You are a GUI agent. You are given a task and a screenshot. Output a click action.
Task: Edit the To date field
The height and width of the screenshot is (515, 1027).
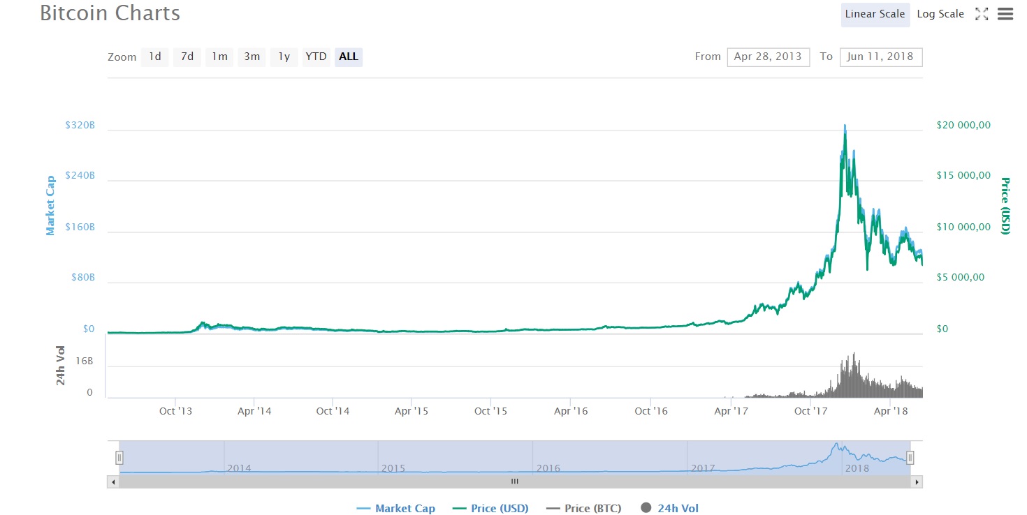(x=880, y=57)
